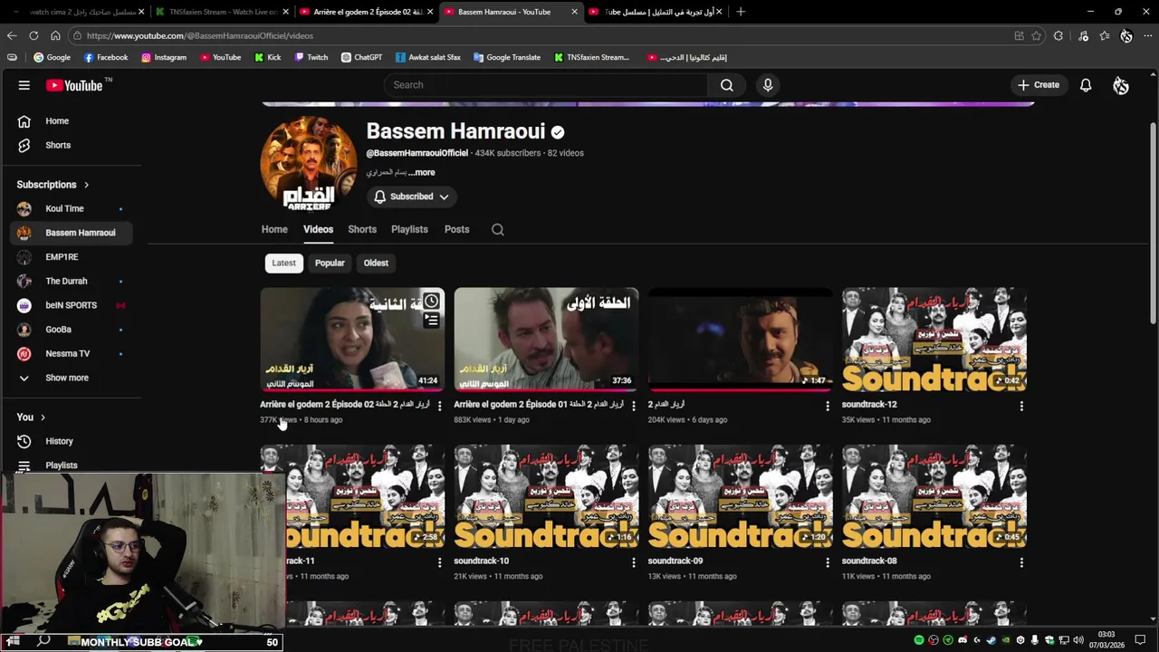Open the EMP1RE subscription
The image size is (1159, 652).
click(x=71, y=257)
